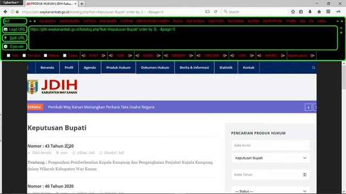Click the Load URL button
This screenshot has height=194, width=346.
[x=15, y=29]
